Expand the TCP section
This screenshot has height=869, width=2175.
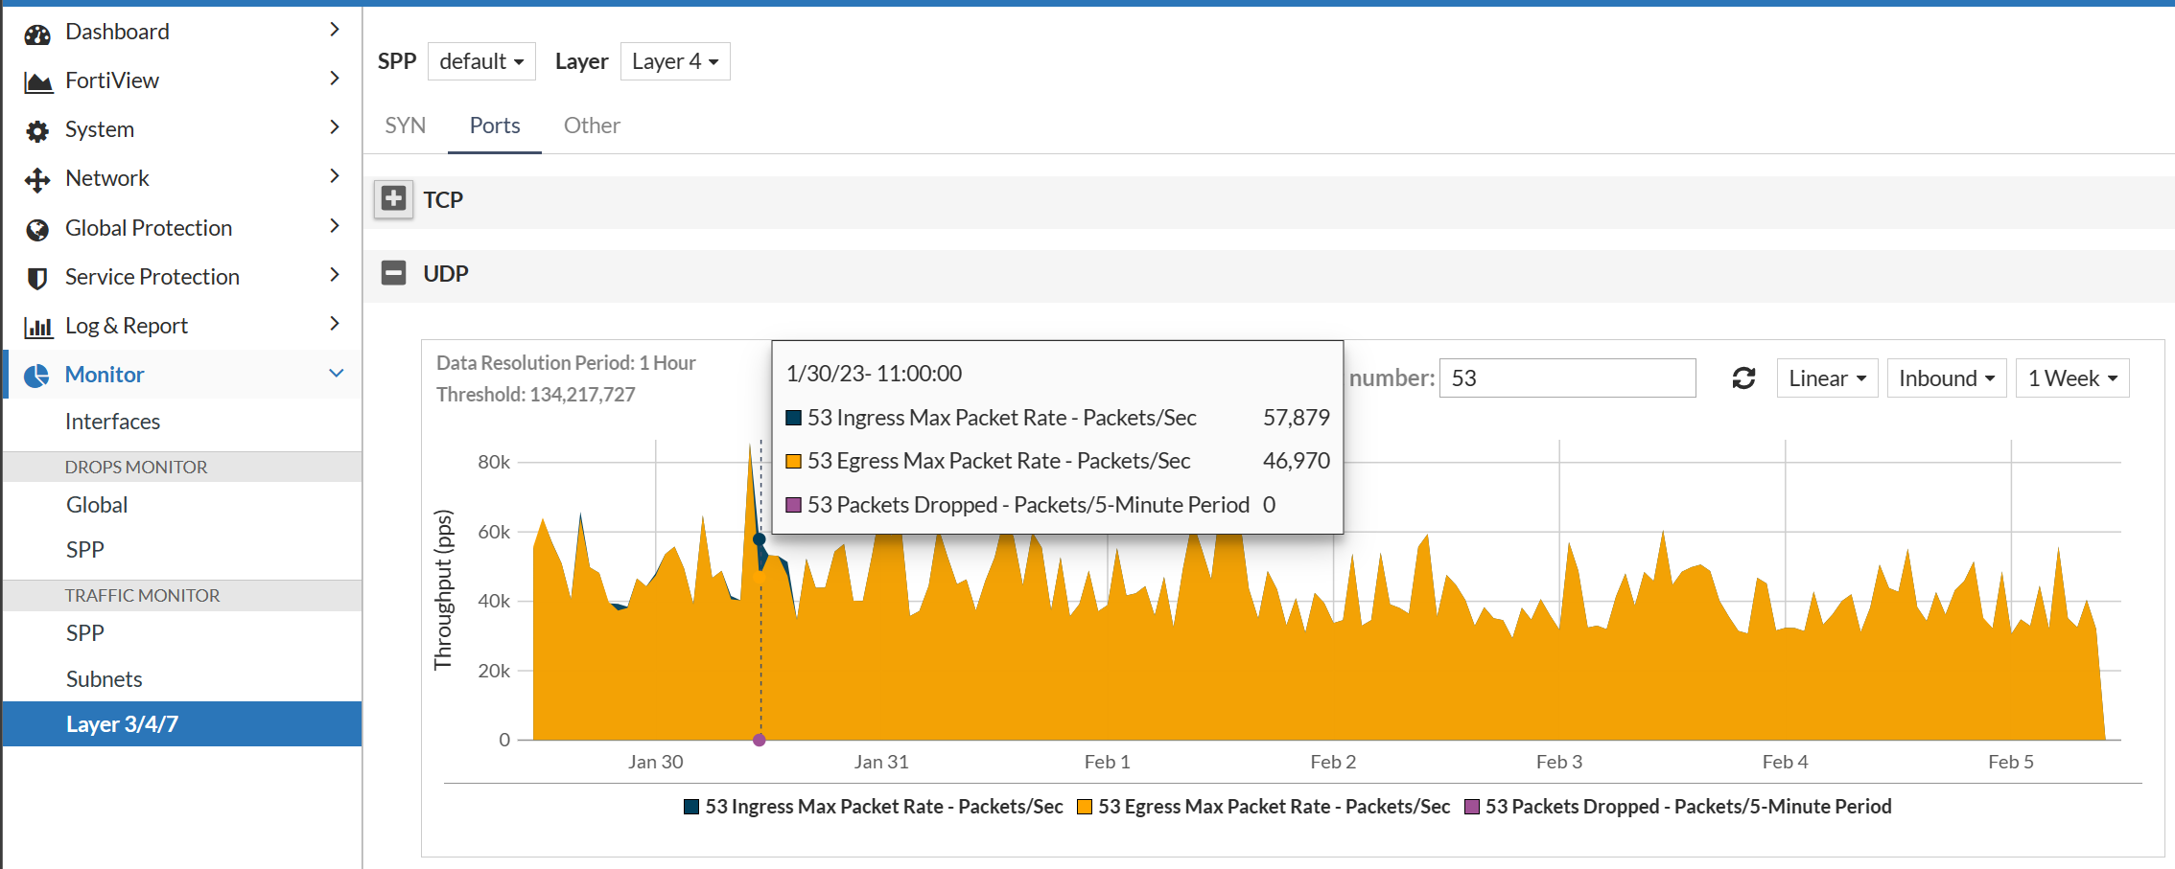(x=393, y=199)
